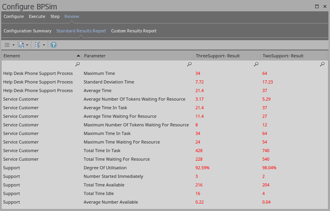This screenshot has height=211, width=330.
Task: Click the checklist filter icon in the toolbar
Action: point(38,45)
